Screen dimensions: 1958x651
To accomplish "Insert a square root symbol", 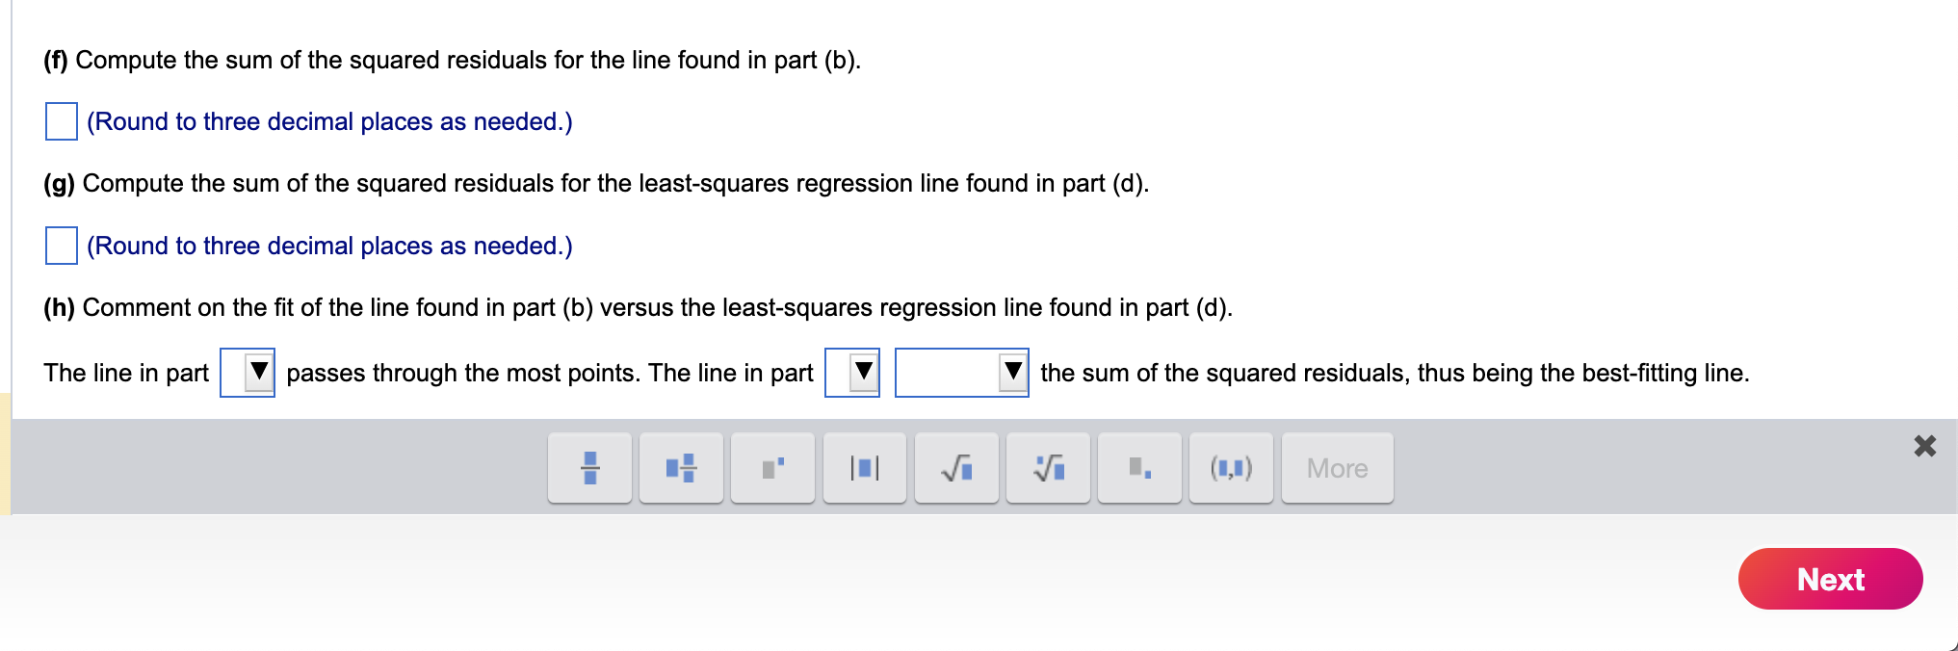I will (955, 468).
